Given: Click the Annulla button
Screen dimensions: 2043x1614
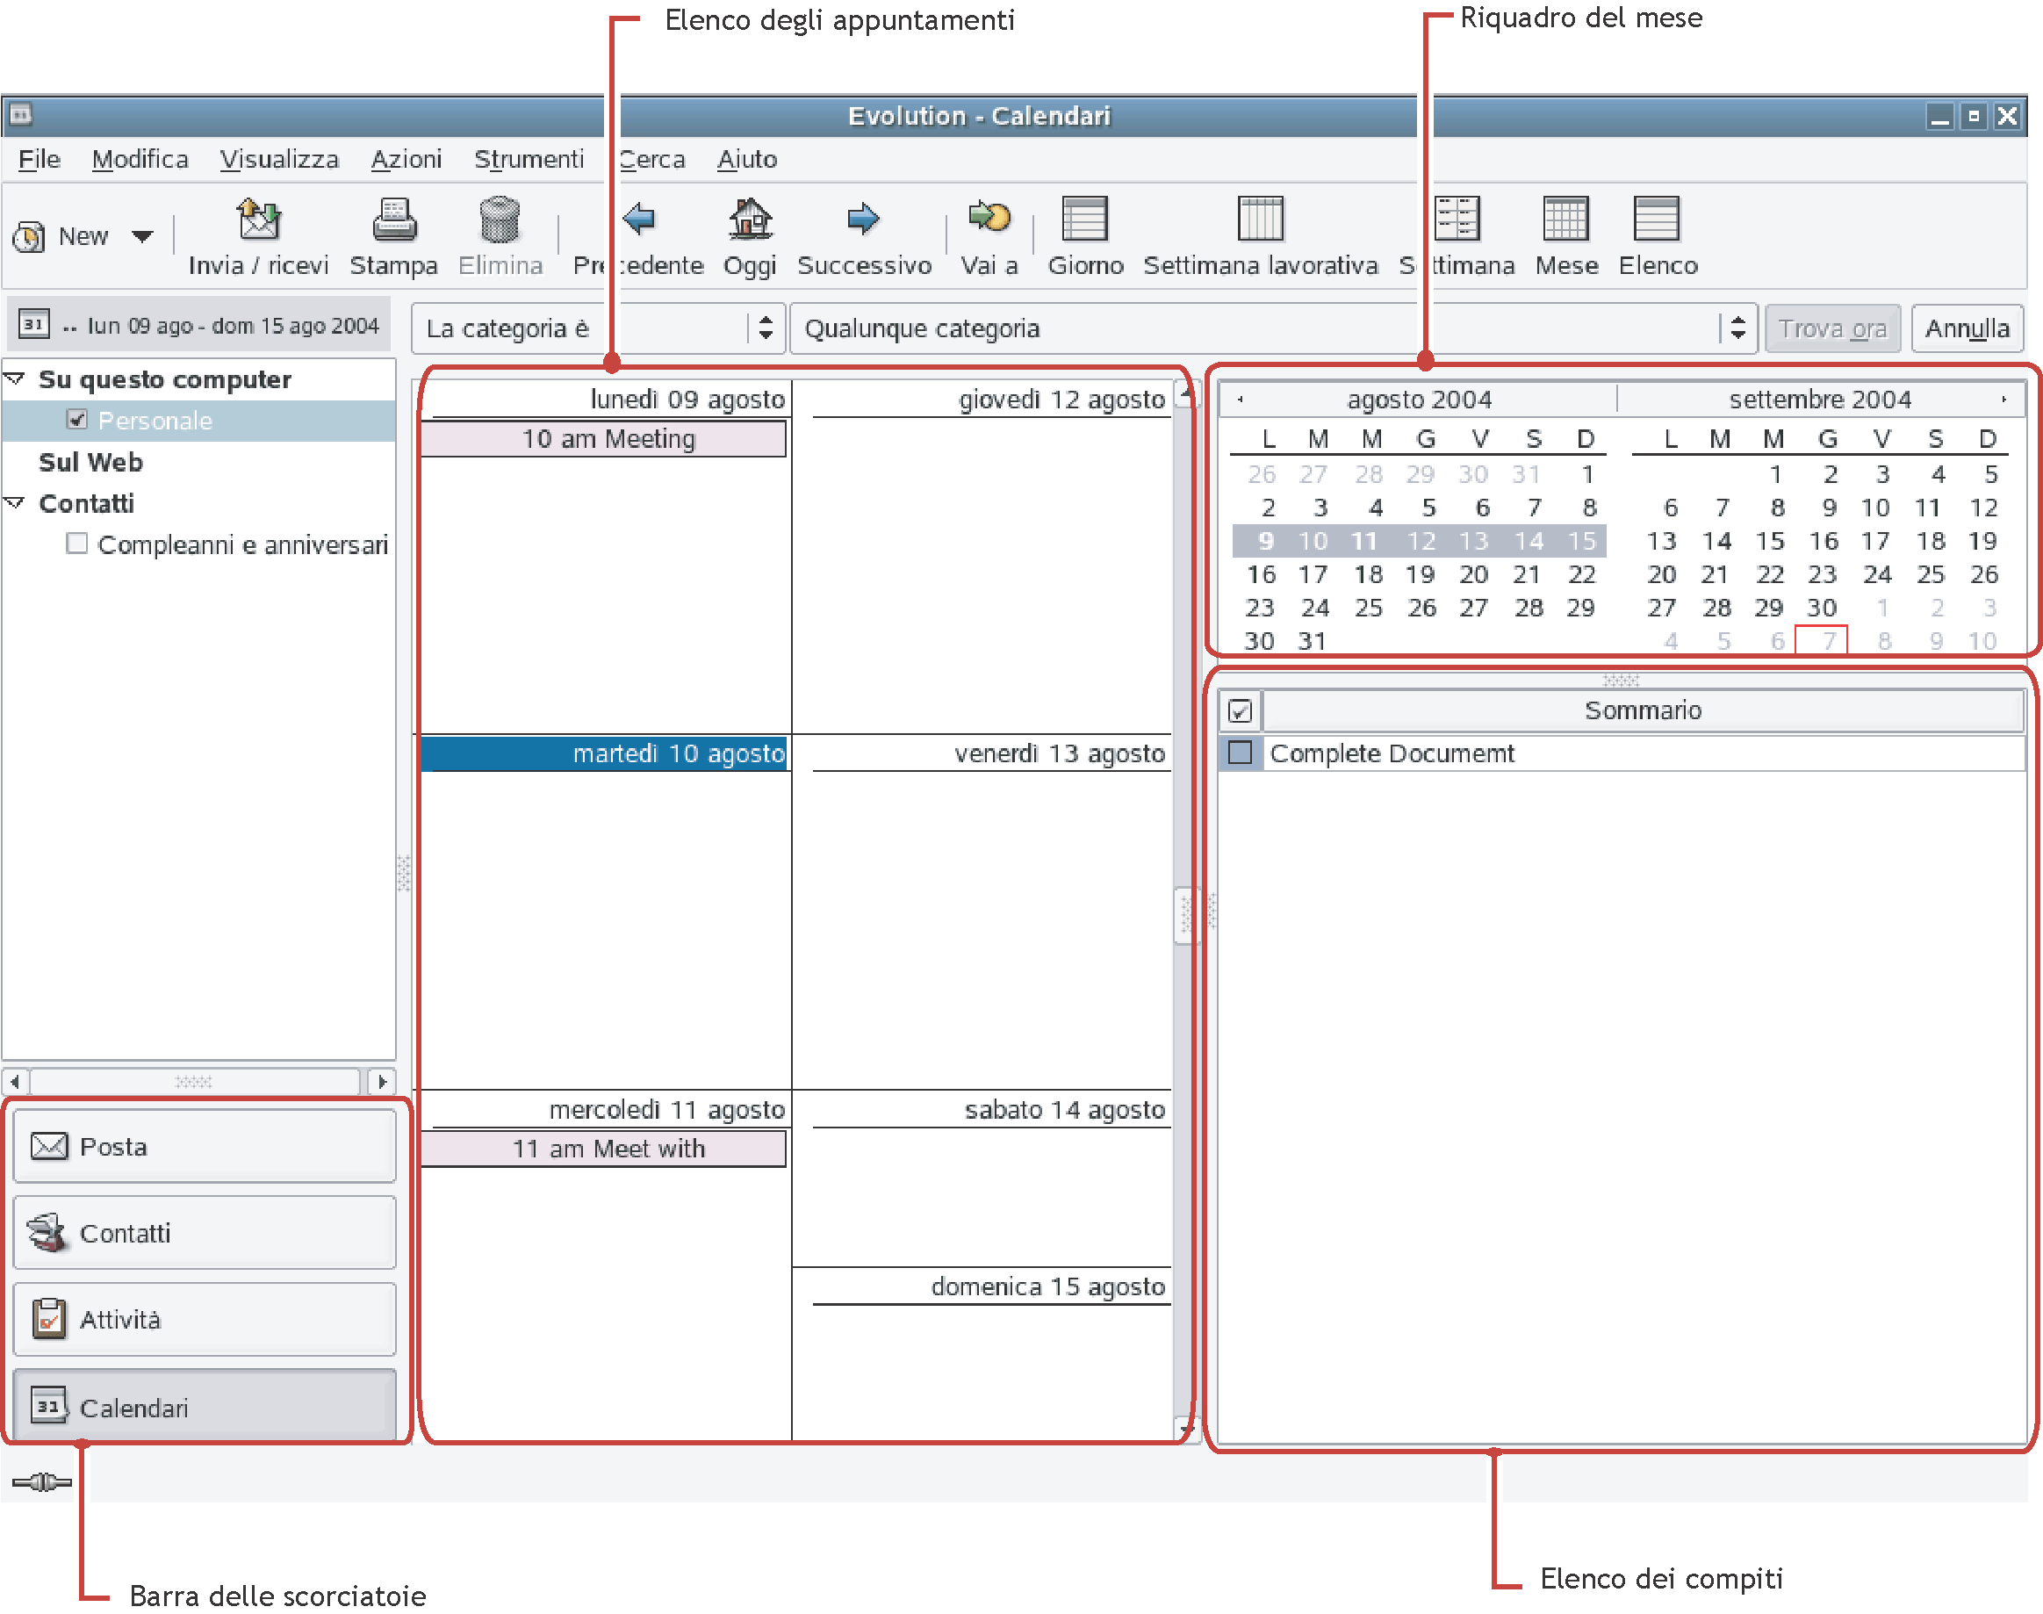Looking at the screenshot, I should point(1967,328).
